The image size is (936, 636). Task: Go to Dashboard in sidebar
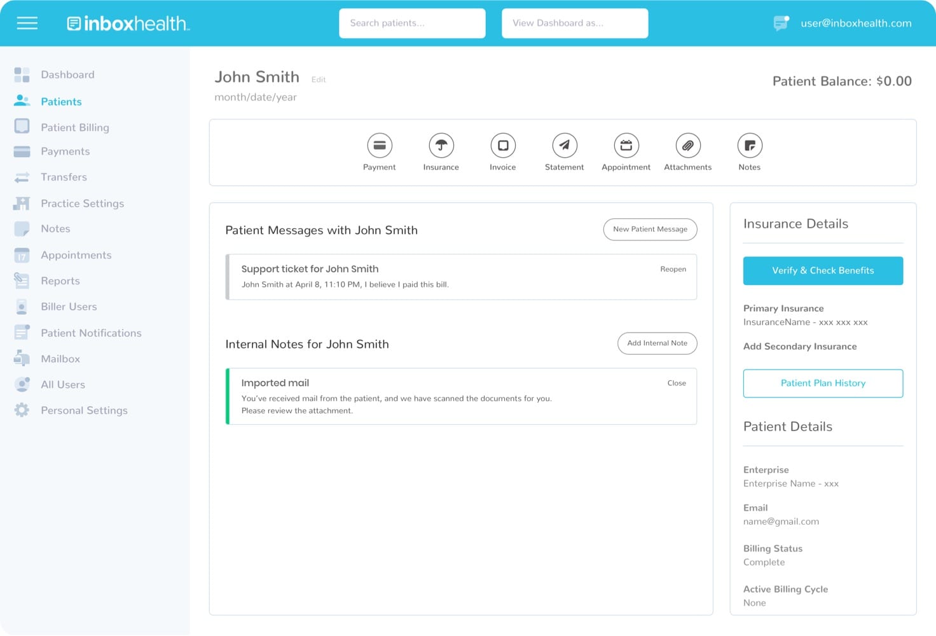tap(67, 75)
